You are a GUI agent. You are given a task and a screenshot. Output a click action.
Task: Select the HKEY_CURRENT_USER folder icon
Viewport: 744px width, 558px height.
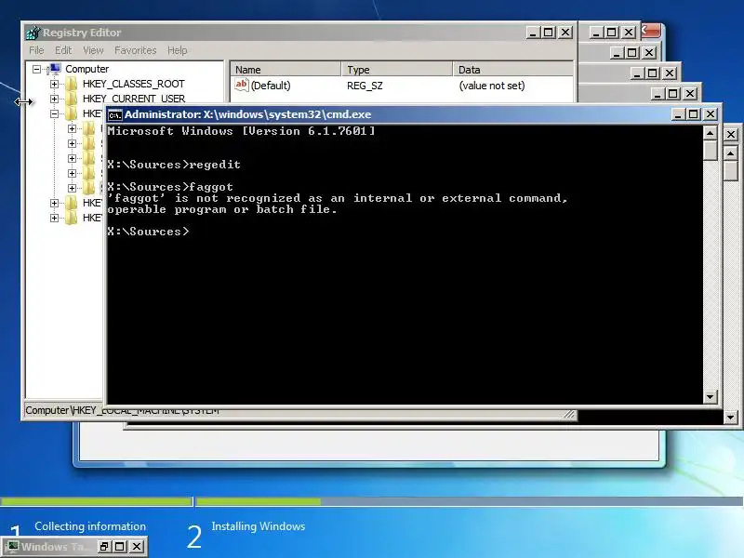[72, 99]
